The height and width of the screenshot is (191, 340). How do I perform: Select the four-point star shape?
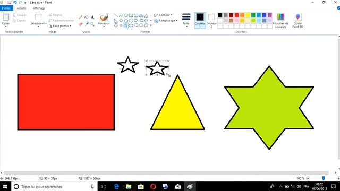pos(121,25)
